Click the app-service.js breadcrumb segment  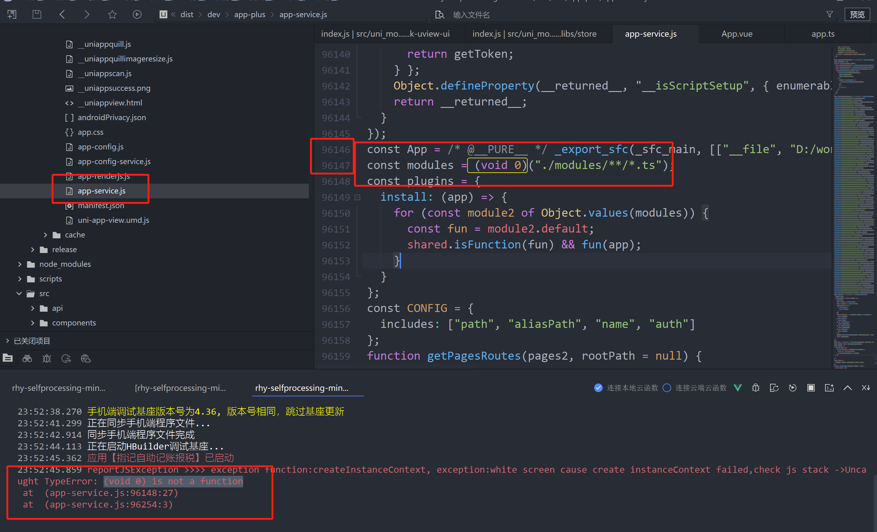tap(303, 15)
